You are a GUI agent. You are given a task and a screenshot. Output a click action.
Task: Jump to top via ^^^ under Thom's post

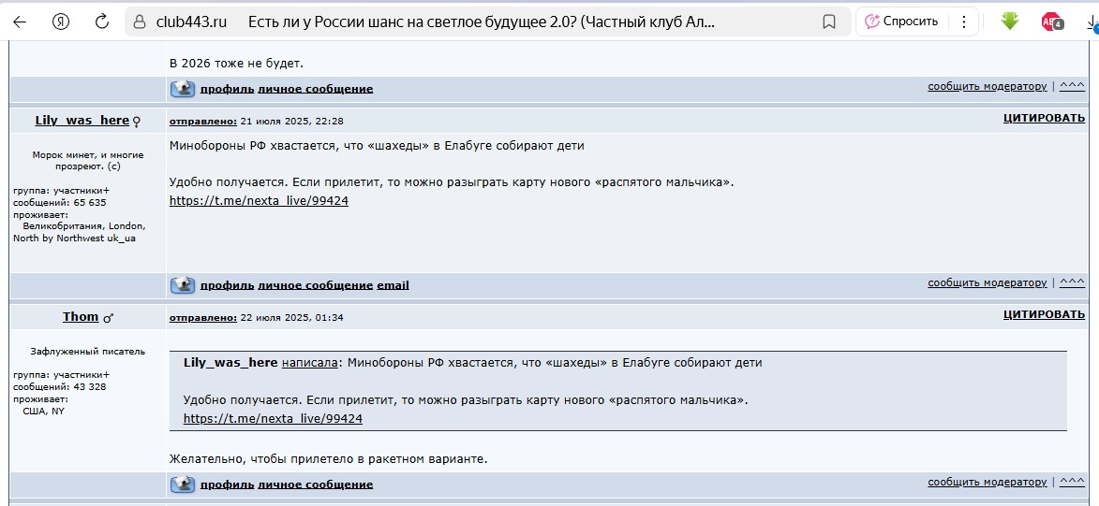click(x=1072, y=483)
